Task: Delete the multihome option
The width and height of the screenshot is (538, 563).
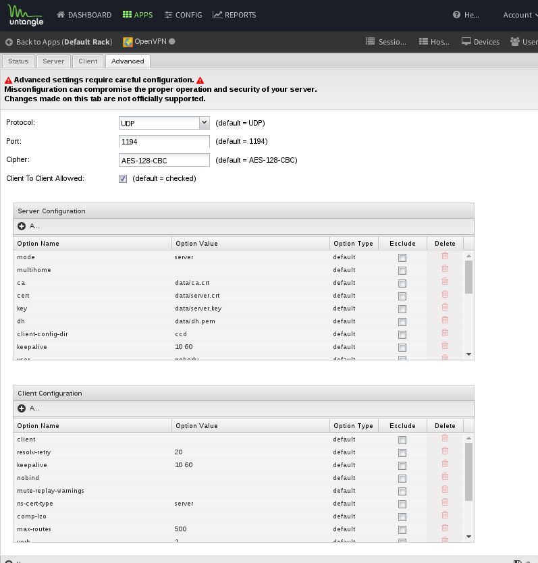Action: pos(445,269)
